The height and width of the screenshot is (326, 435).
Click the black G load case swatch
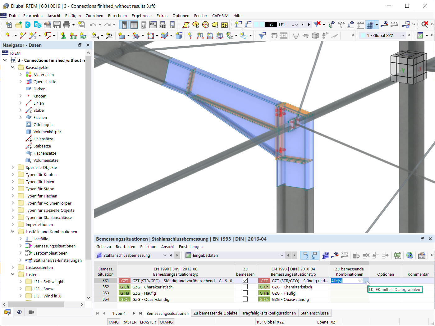pyautogui.click(x=271, y=25)
